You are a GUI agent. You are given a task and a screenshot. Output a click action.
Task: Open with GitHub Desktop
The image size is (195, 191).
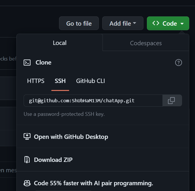point(103,137)
